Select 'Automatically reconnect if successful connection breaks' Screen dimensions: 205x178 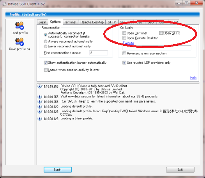point(45,35)
